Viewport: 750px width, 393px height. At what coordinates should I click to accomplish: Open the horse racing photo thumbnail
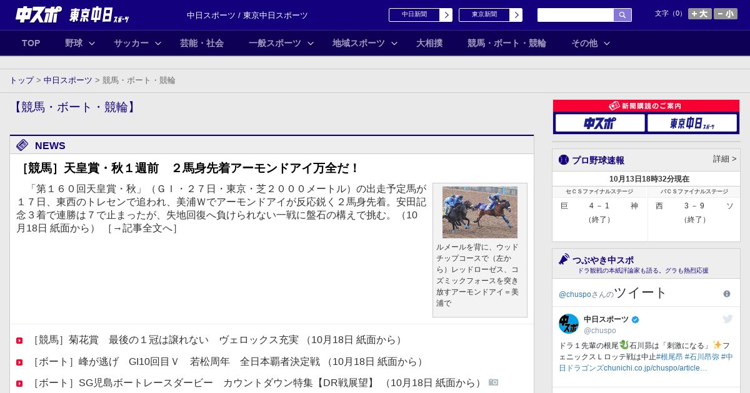[x=480, y=212]
